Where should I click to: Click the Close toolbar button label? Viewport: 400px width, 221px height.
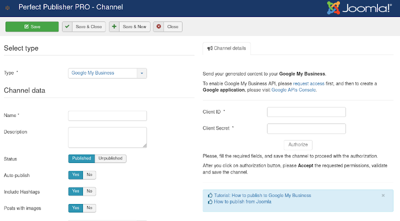172,26
